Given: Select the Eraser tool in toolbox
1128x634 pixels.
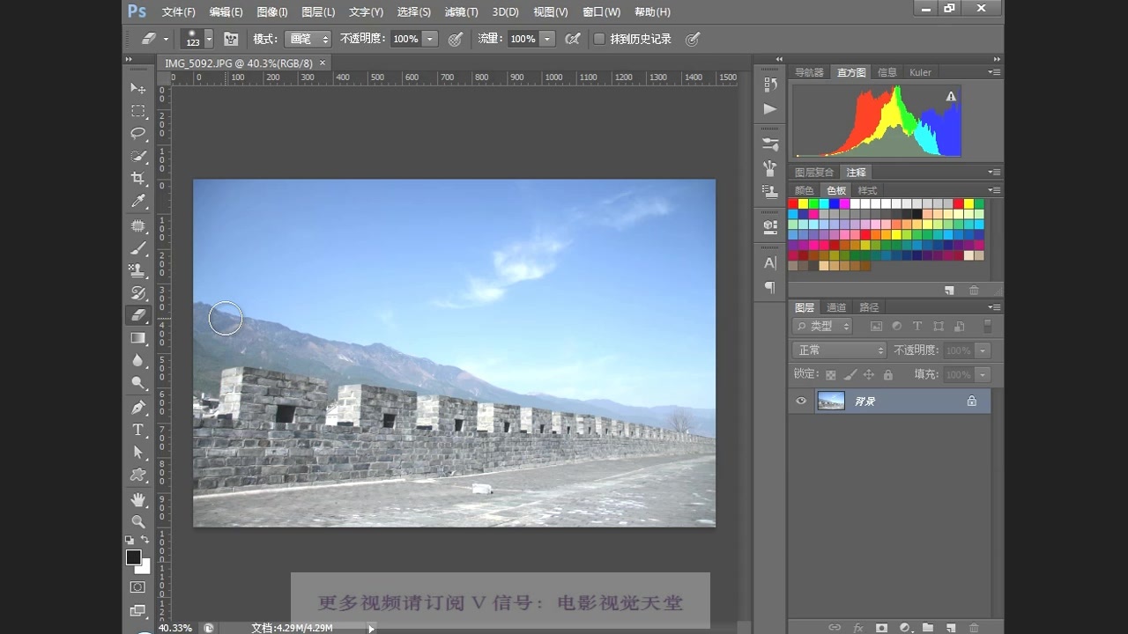Looking at the screenshot, I should coord(138,315).
